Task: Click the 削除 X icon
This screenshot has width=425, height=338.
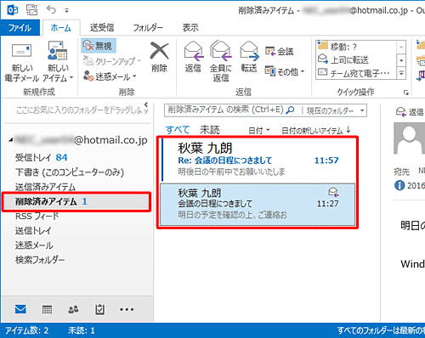Action: [159, 51]
